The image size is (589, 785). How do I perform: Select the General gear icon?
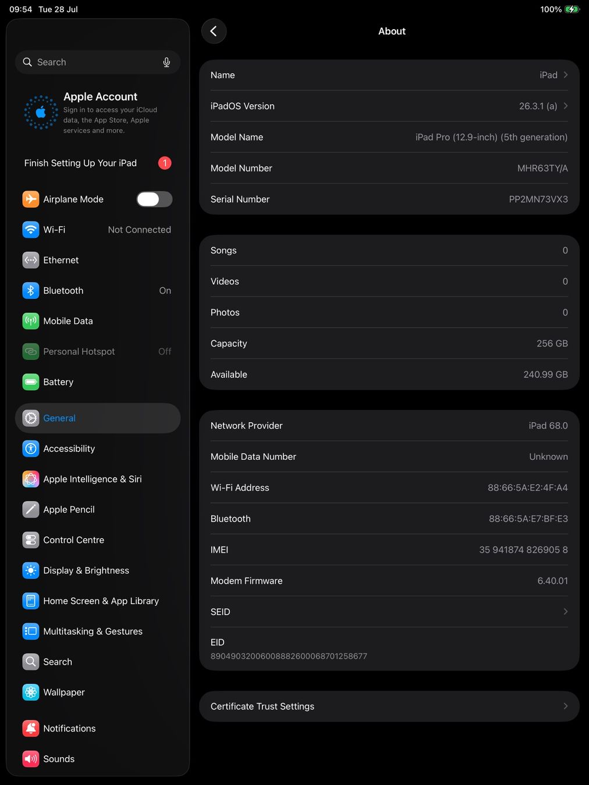point(31,418)
